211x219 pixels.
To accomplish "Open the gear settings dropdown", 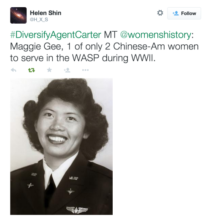I will tap(160, 13).
